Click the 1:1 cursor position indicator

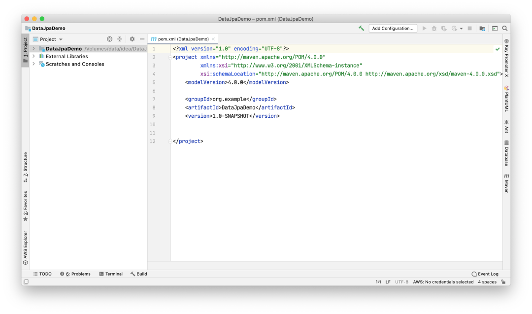pyautogui.click(x=378, y=282)
